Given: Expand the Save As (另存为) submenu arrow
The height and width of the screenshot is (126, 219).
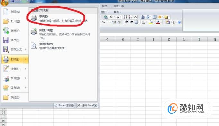Looking at the screenshot, I should tap(26, 49).
